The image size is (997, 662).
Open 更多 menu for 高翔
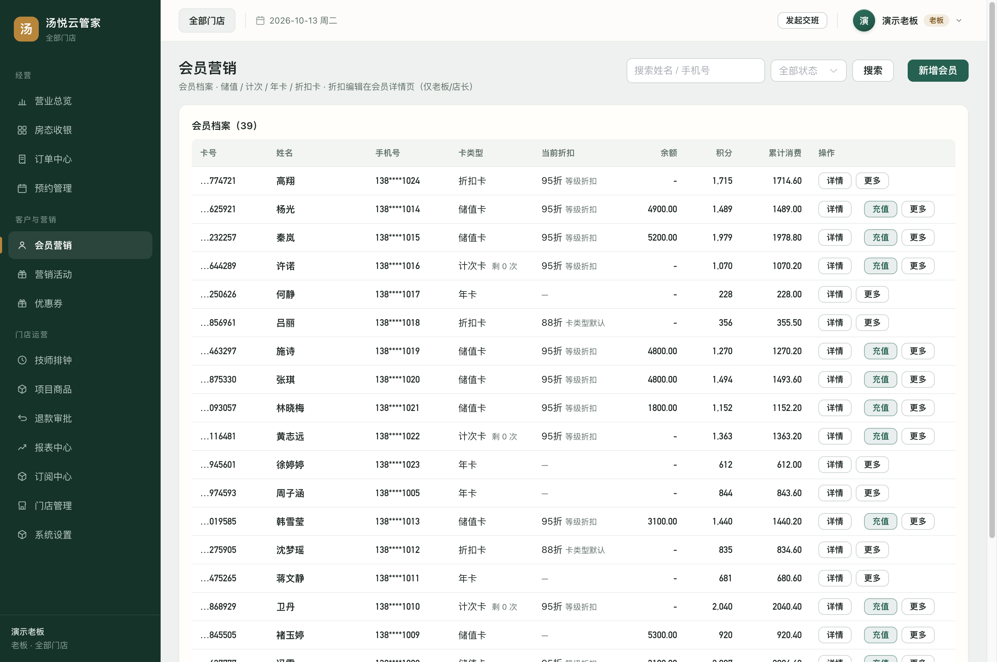pos(872,181)
